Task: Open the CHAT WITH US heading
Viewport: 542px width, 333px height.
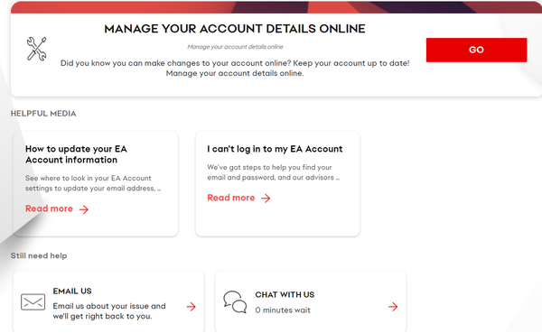Action: 285,295
